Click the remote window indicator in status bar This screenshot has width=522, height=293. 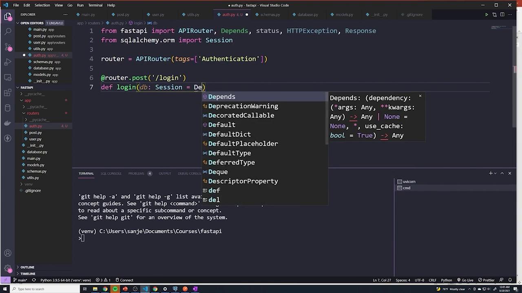[5, 280]
